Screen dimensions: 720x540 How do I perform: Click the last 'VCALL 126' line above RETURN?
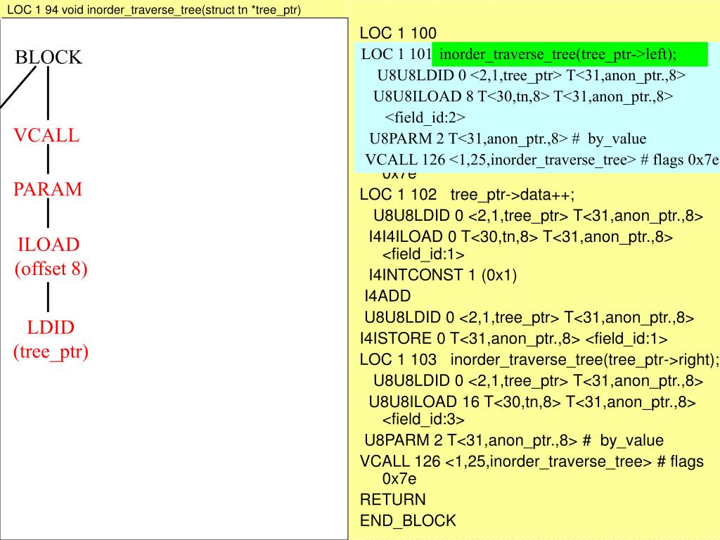[532, 470]
